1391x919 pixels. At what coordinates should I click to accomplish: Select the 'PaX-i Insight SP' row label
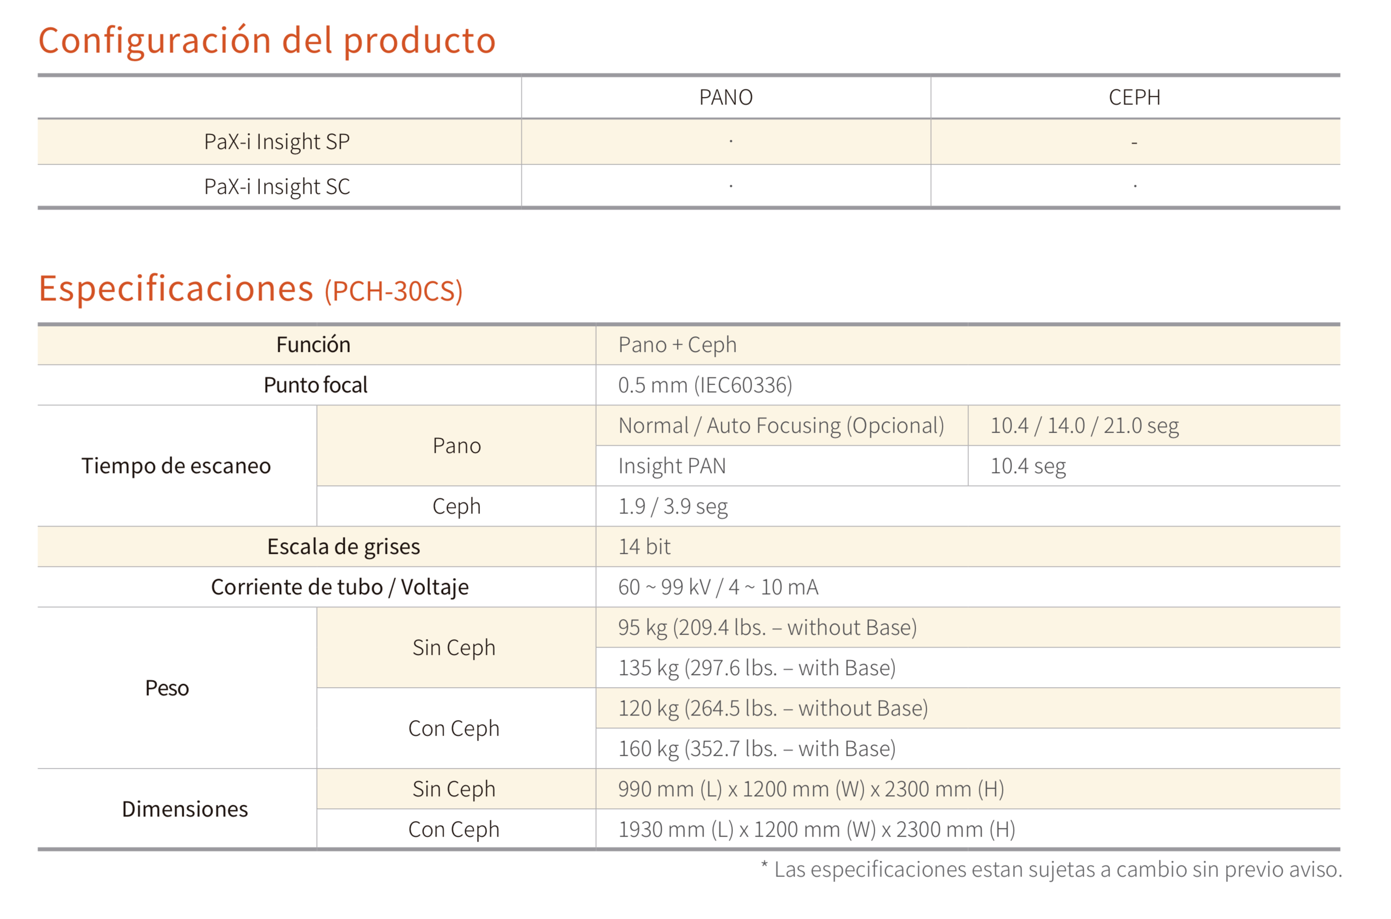coord(277,142)
